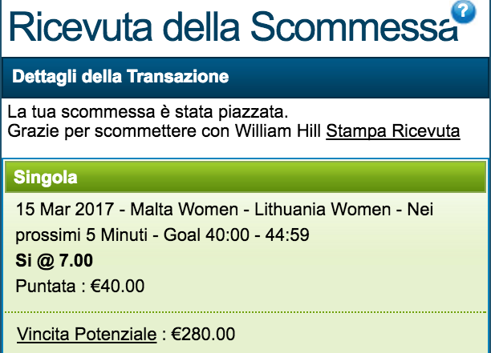
Task: Click the 15 Mar 2017 bet date
Action: tap(64, 209)
